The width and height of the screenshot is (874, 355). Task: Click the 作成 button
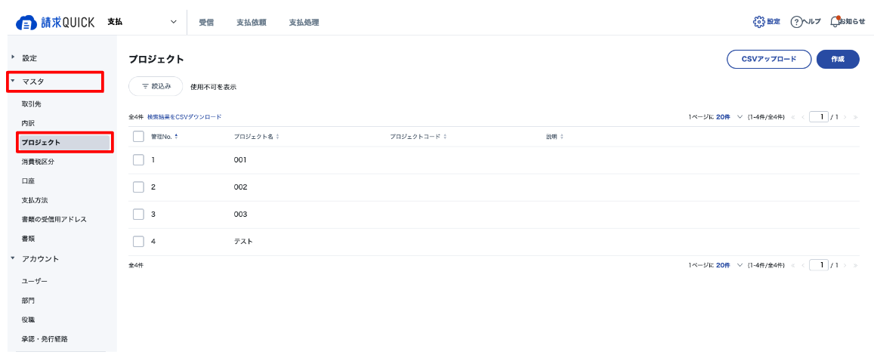coord(838,59)
